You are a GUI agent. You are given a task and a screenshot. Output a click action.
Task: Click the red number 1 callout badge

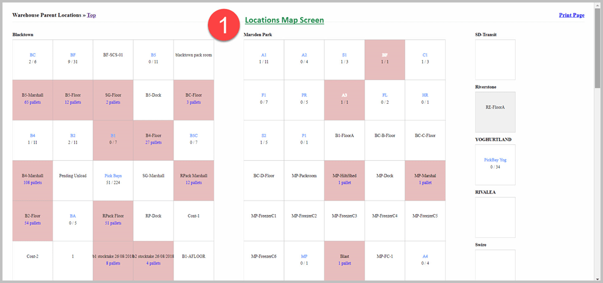(x=223, y=24)
